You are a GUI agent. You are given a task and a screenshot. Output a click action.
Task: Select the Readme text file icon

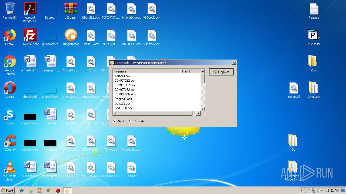(314, 11)
